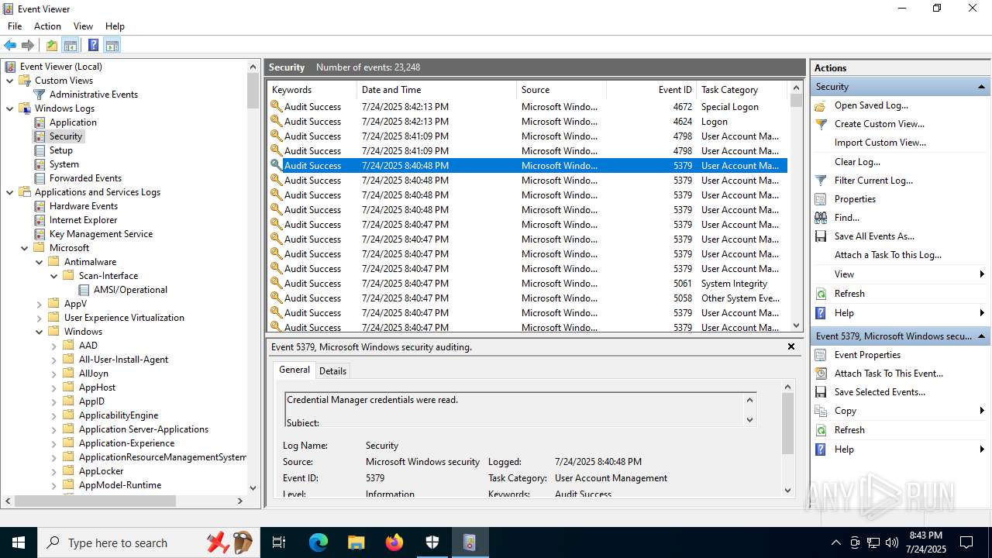Click the Forwarded Events log icon

coord(40,178)
